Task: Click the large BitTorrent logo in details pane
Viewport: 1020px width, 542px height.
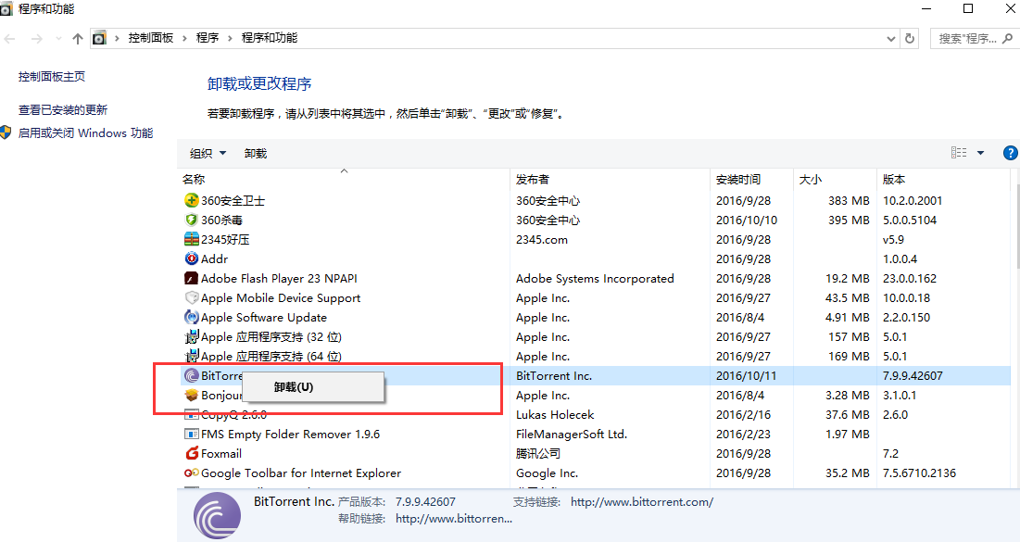Action: [x=218, y=516]
